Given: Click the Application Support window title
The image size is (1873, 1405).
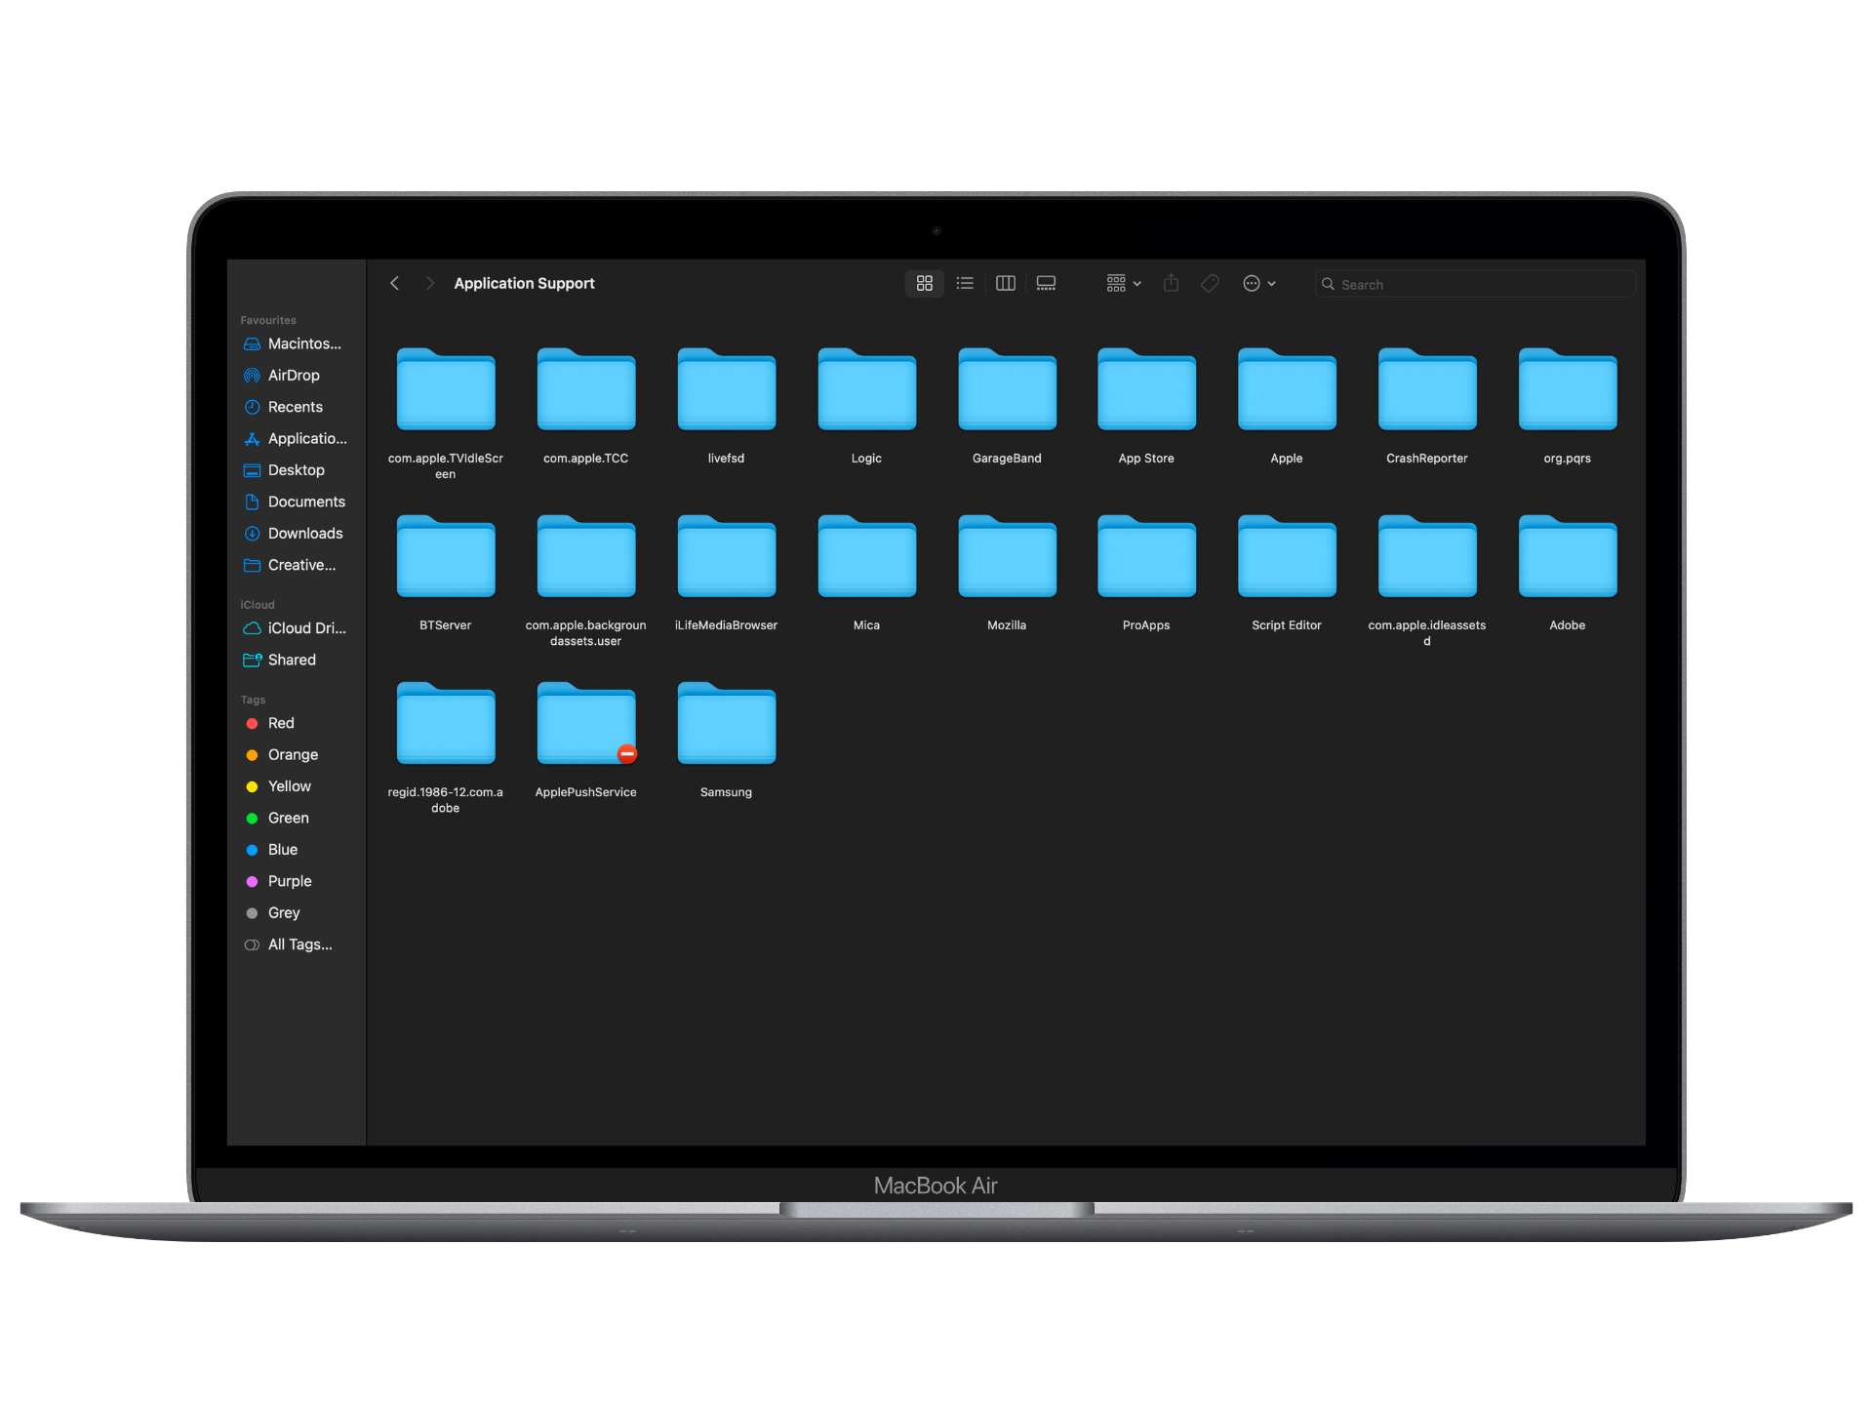Looking at the screenshot, I should point(524,283).
